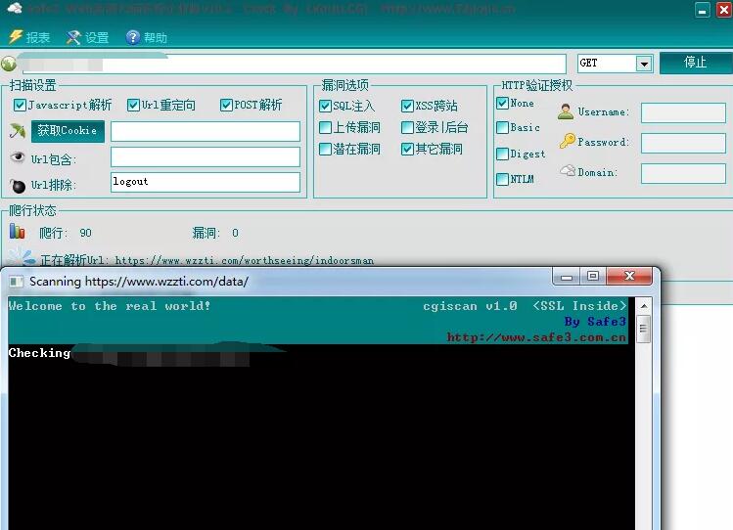The image size is (733, 530).
Task: Click the 停止 stop button
Action: point(696,63)
